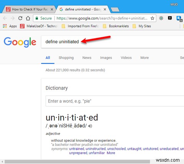This screenshot has height=164, width=184.
Task: Open synonym link untaught
Action: pos(134,149)
